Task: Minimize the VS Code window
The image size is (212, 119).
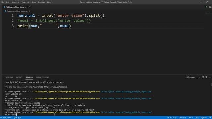Action: [x=201, y=2]
